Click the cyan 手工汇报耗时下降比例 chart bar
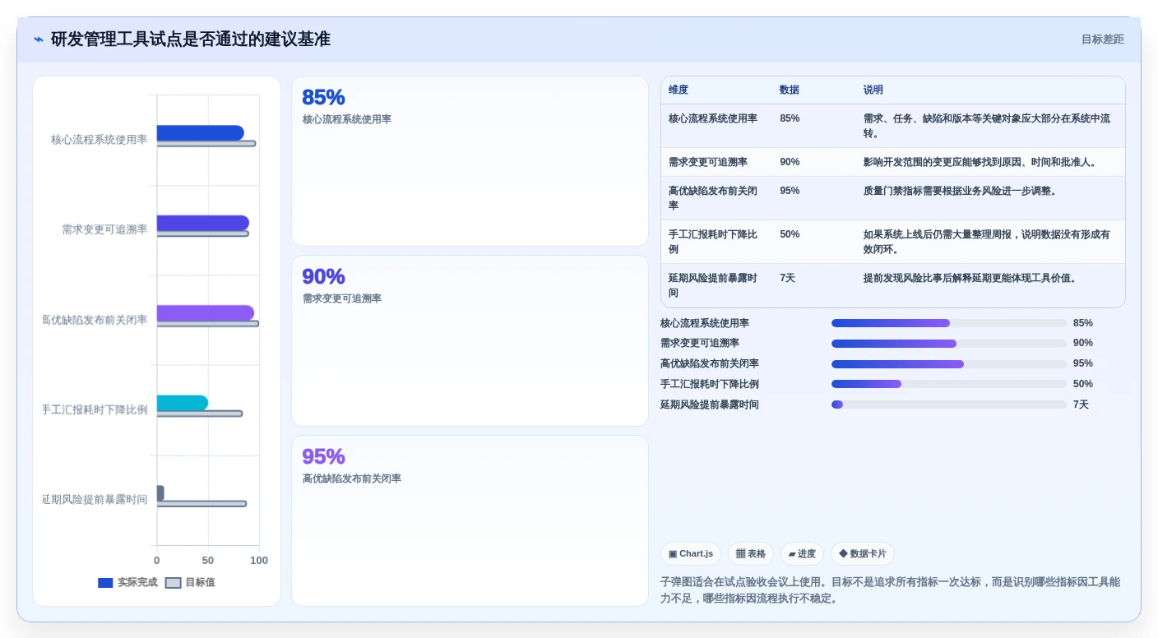This screenshot has width=1158, height=638. 183,403
